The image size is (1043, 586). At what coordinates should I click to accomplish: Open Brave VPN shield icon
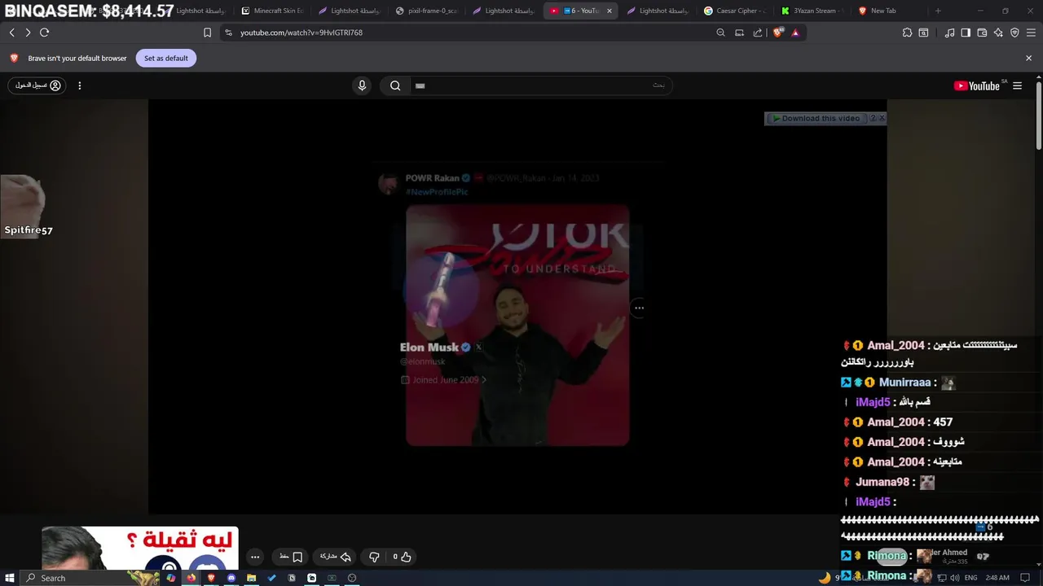pos(1014,33)
